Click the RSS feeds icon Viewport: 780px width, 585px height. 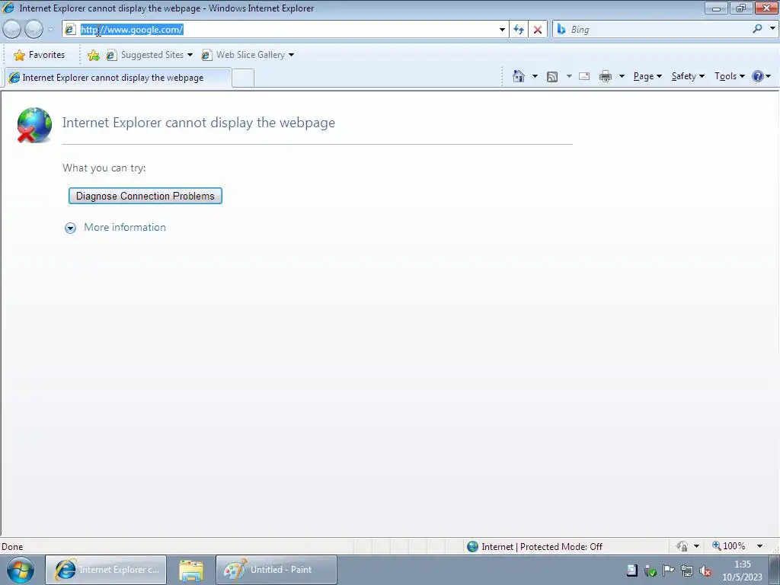tap(551, 76)
